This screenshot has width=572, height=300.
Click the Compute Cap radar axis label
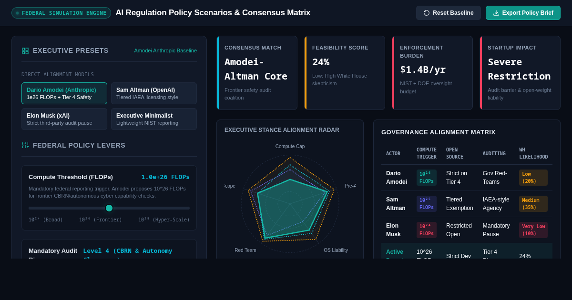point(290,147)
